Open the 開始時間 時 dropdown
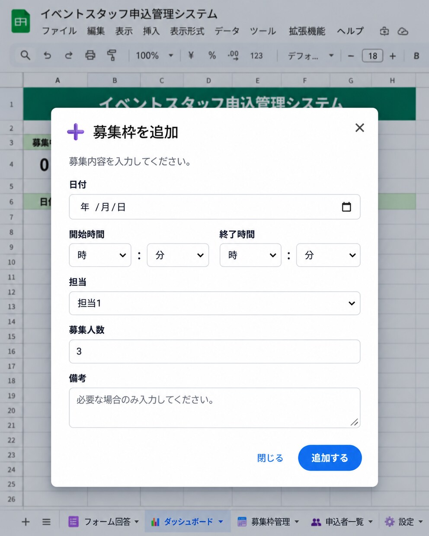Screen dimensions: 429x536 [100, 255]
